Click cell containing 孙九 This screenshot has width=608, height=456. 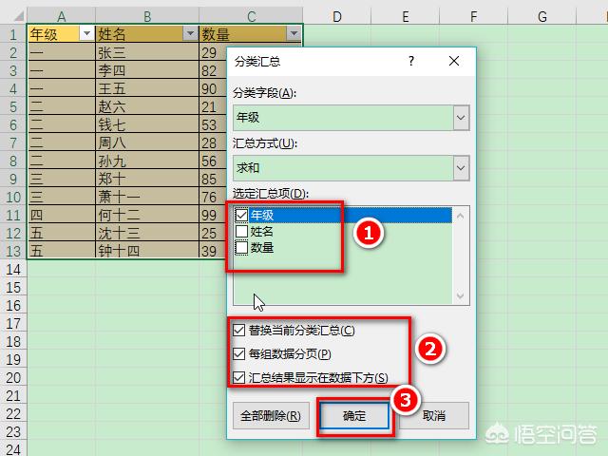(147, 161)
